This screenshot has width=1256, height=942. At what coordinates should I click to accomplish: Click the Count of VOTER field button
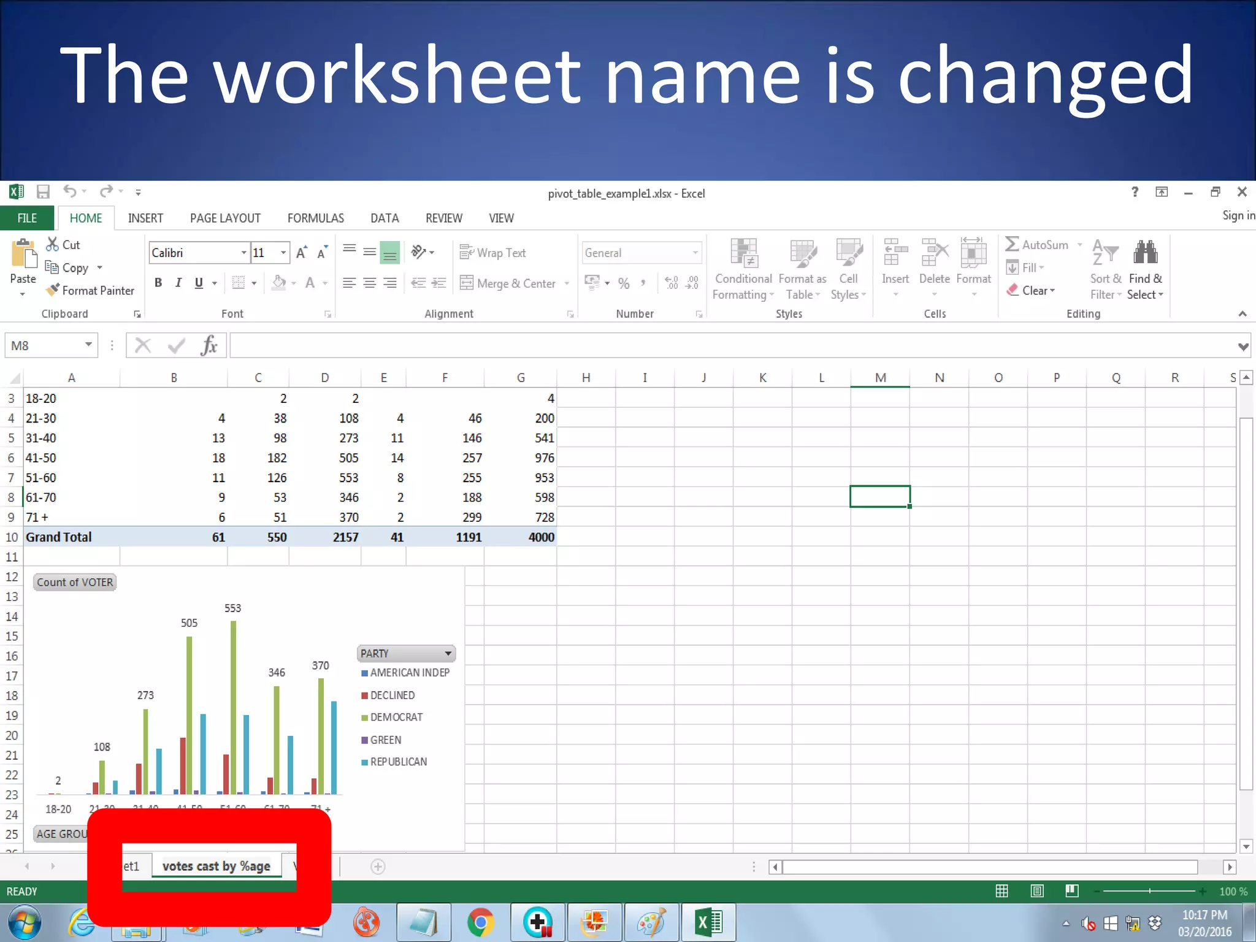[75, 582]
